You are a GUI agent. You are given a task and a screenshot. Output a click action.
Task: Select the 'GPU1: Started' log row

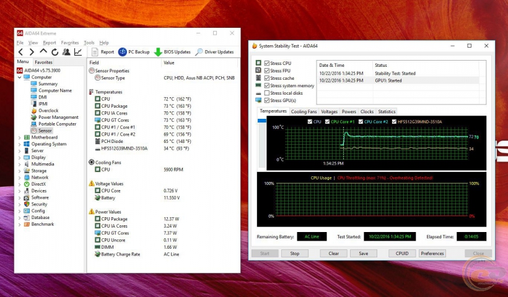pyautogui.click(x=398, y=80)
